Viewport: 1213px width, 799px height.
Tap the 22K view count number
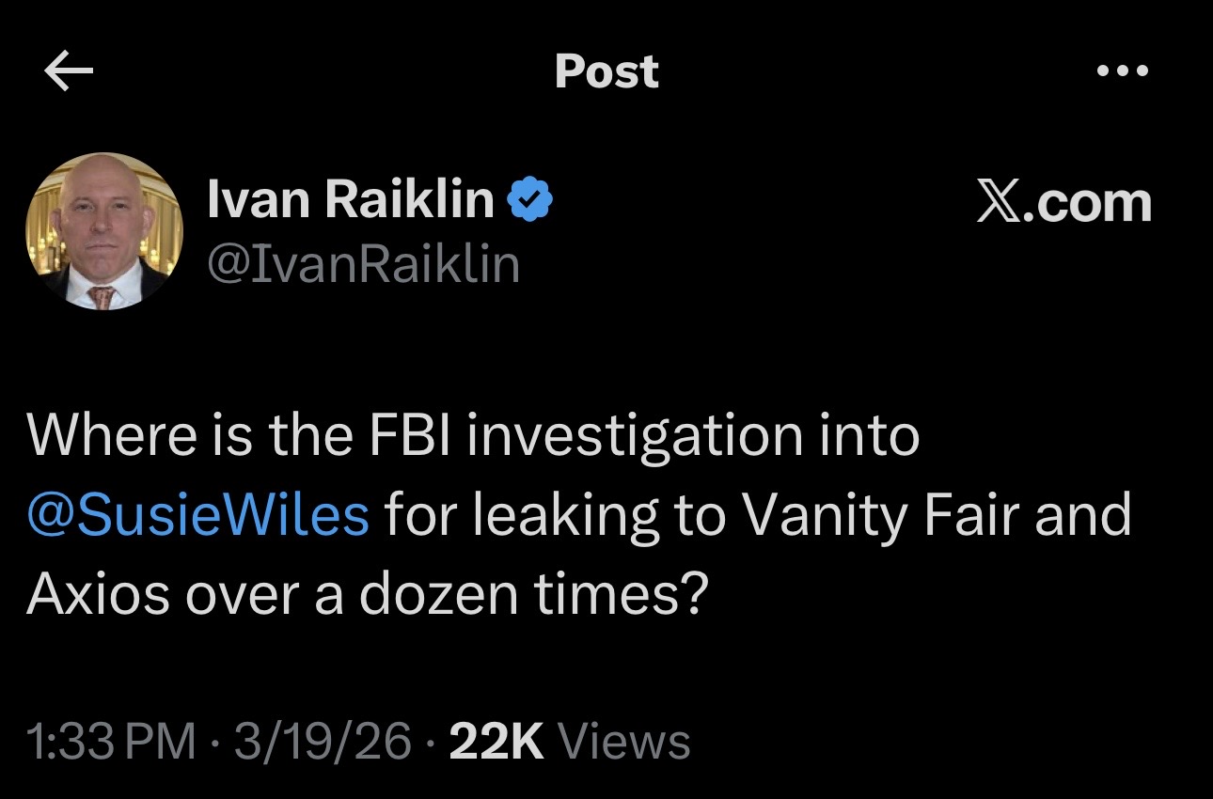(496, 742)
